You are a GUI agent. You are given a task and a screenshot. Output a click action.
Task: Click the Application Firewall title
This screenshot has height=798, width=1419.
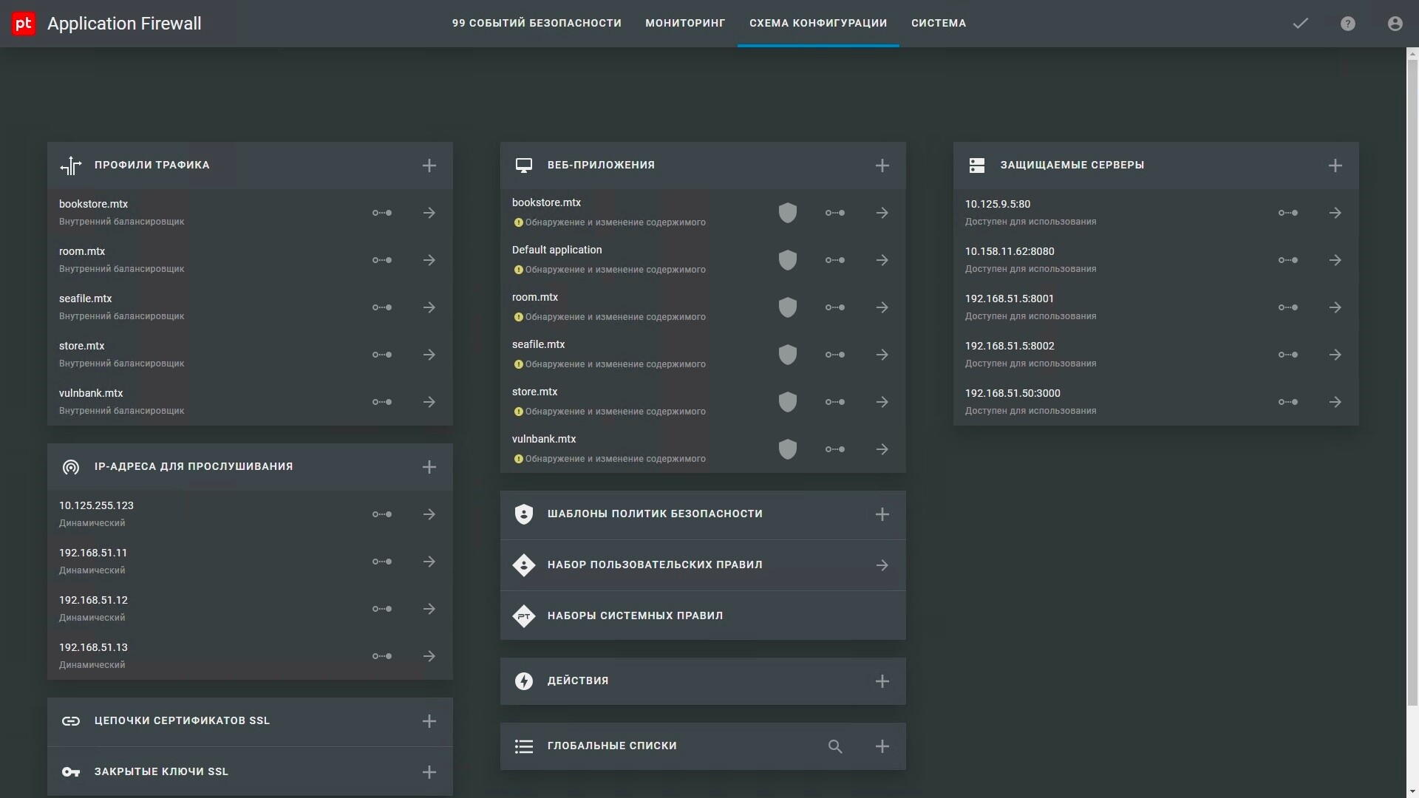[124, 24]
